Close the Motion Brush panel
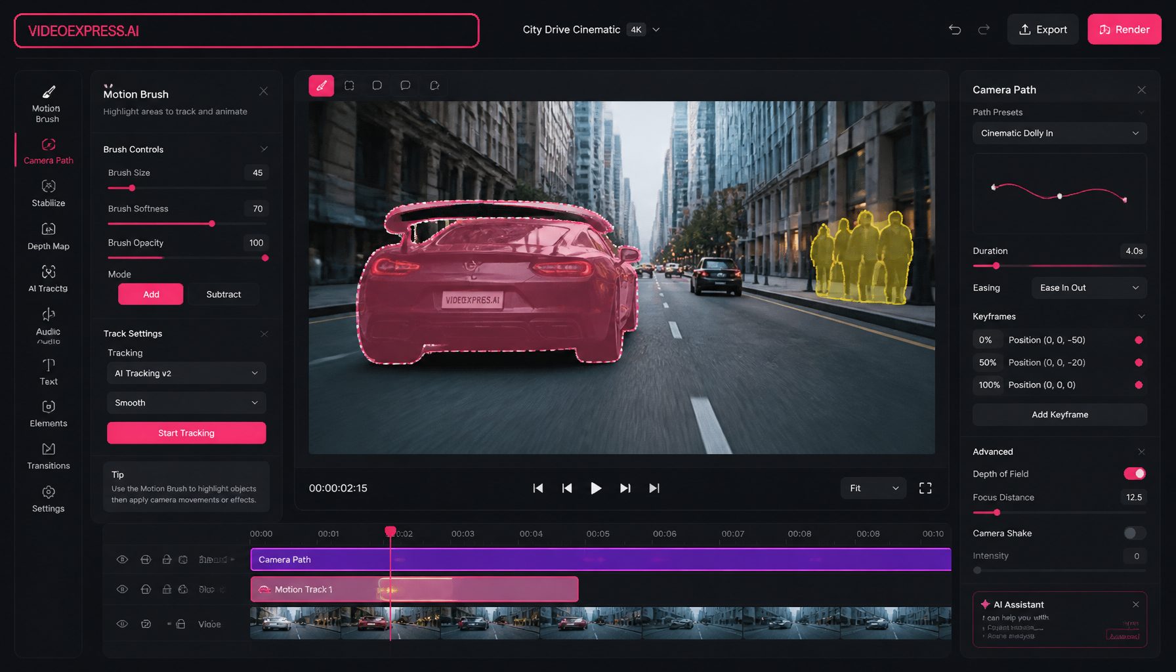Viewport: 1176px width, 672px height. tap(263, 91)
